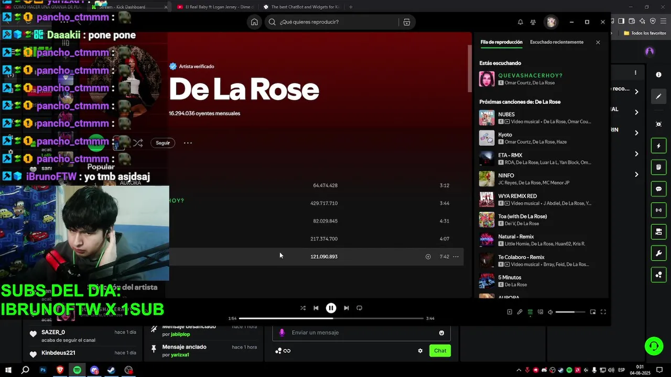
Task: Open Spotify miniplayer icon
Action: coord(593,312)
